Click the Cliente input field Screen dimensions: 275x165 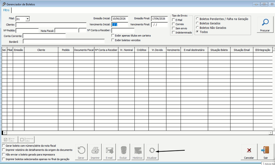(x=51, y=25)
